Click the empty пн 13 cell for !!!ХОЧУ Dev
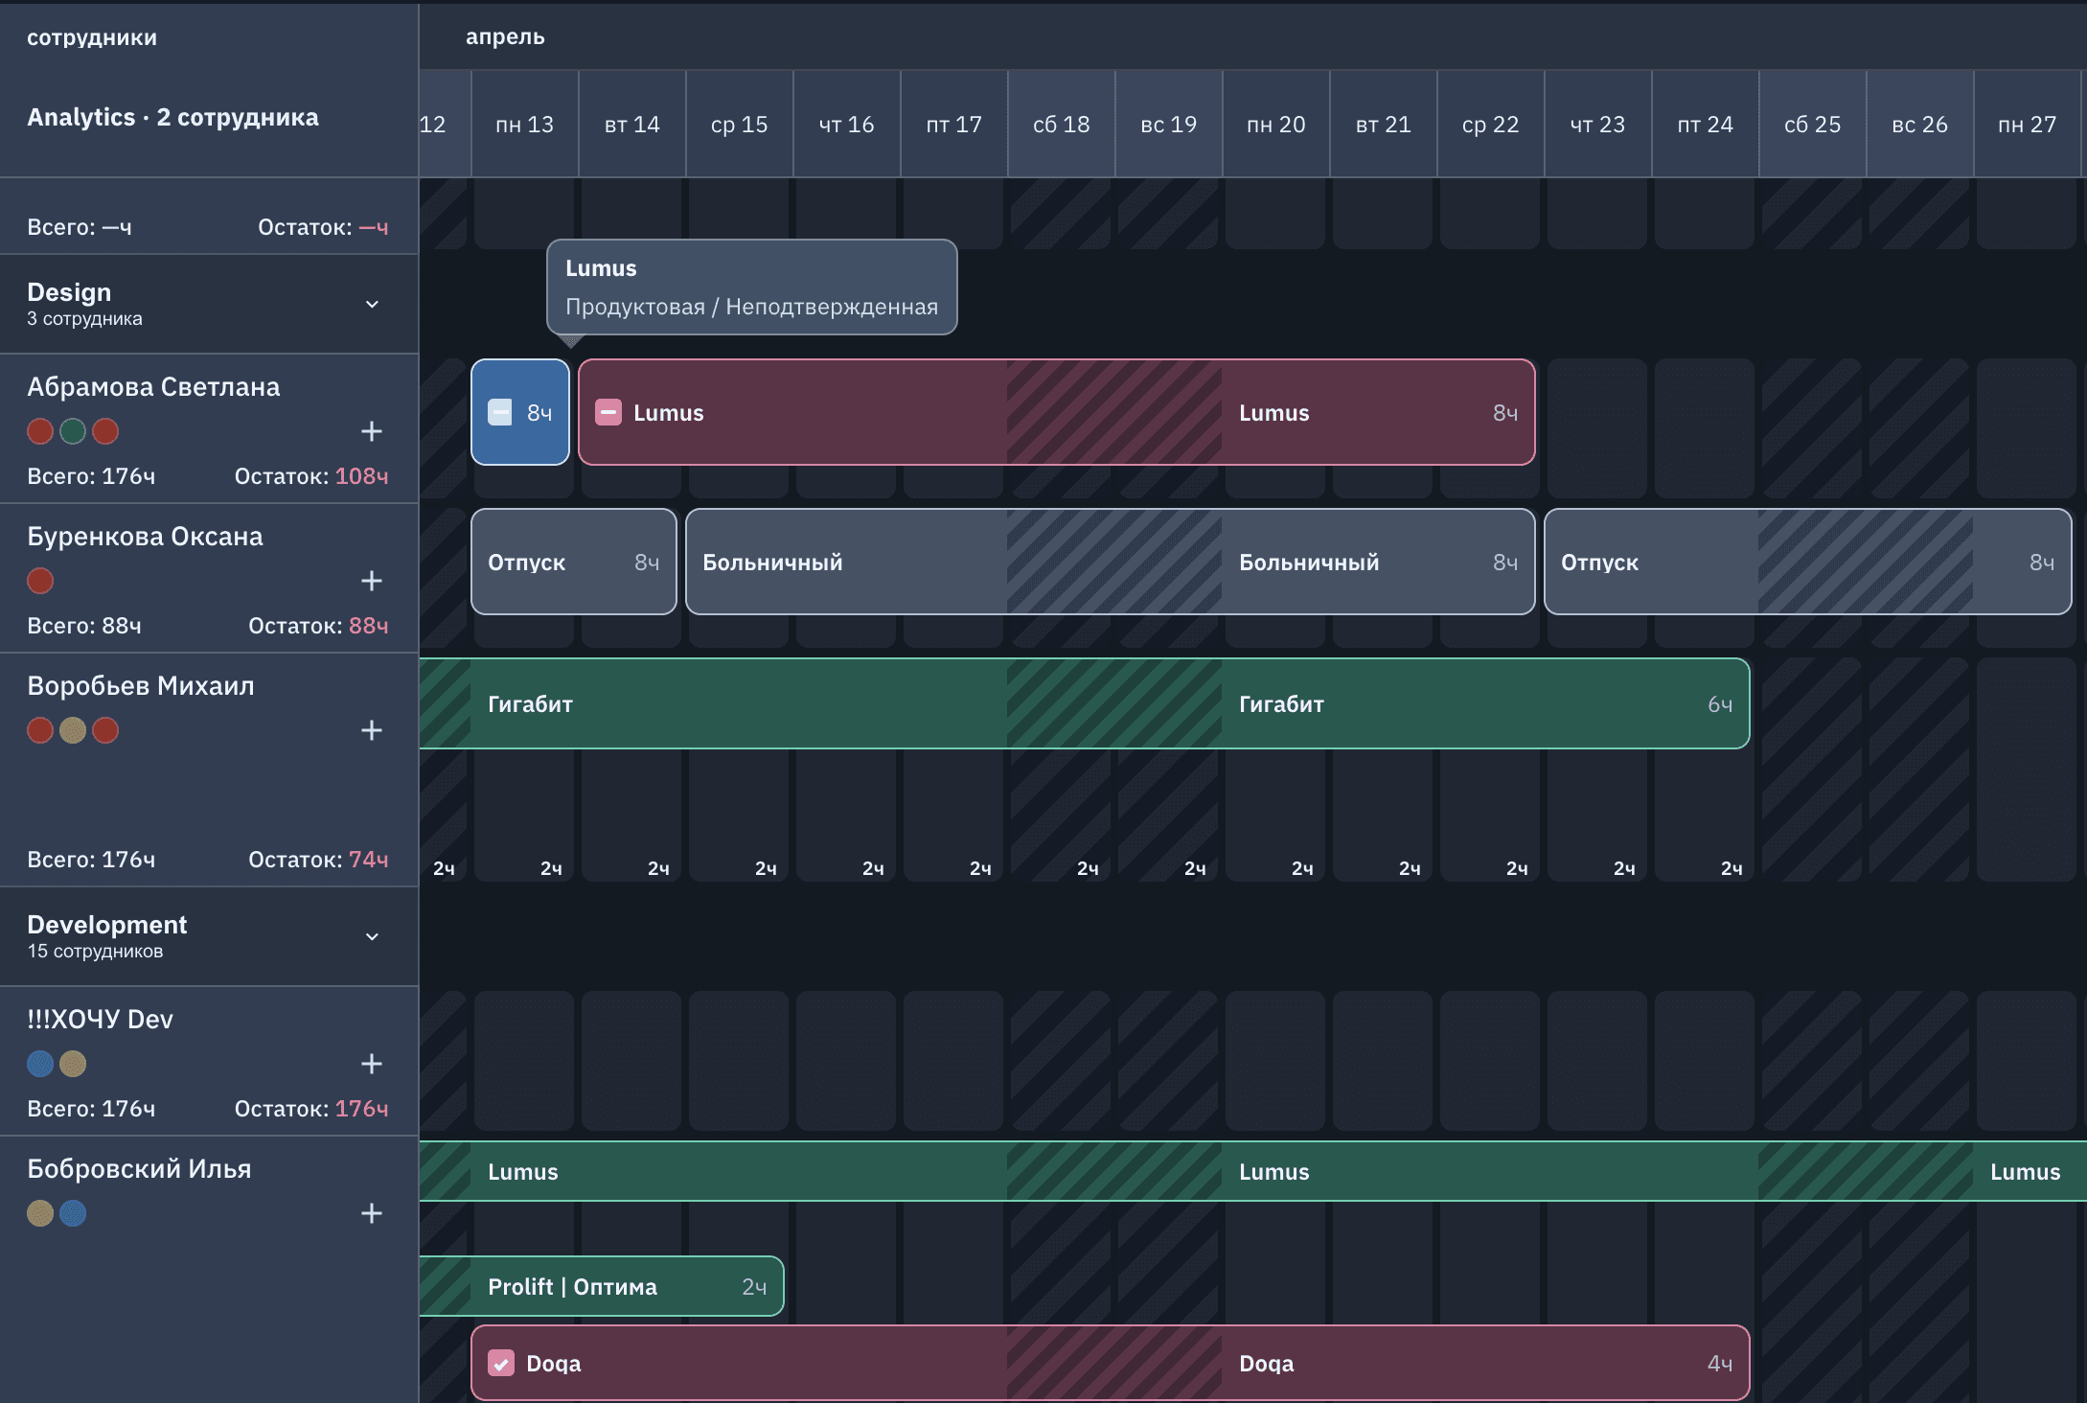This screenshot has width=2087, height=1403. click(524, 1061)
